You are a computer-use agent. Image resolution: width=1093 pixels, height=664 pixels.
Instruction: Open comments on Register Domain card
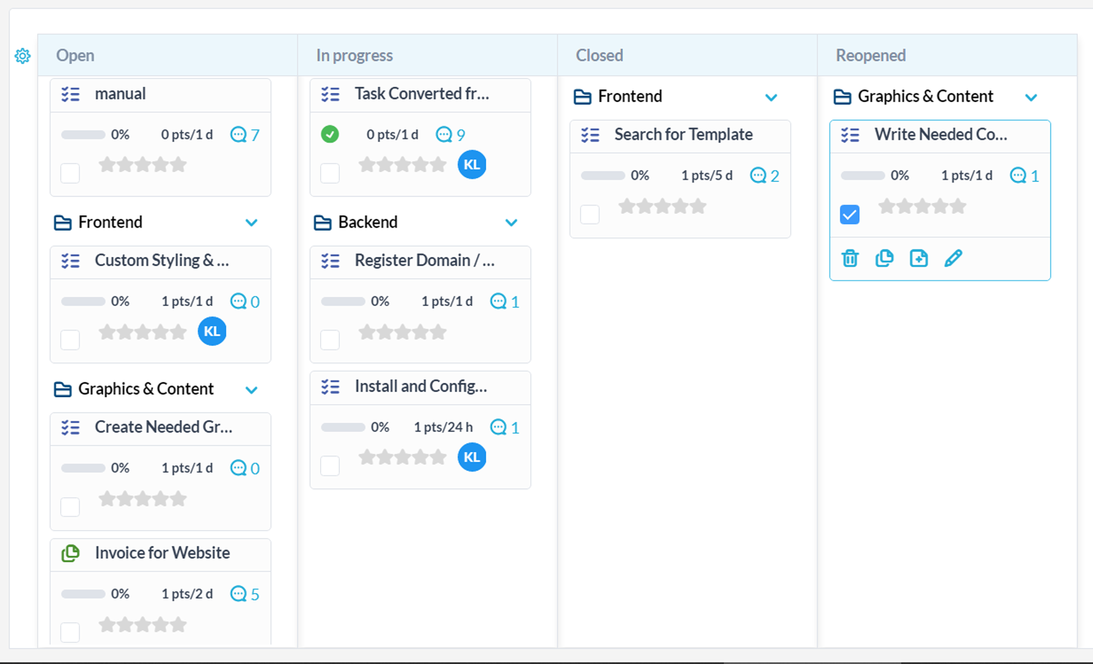505,301
